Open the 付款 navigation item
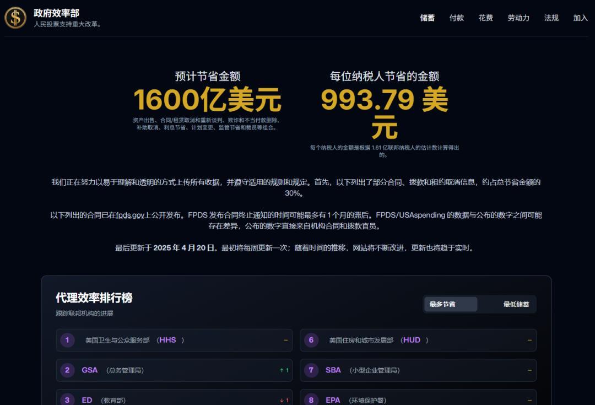 (x=456, y=18)
